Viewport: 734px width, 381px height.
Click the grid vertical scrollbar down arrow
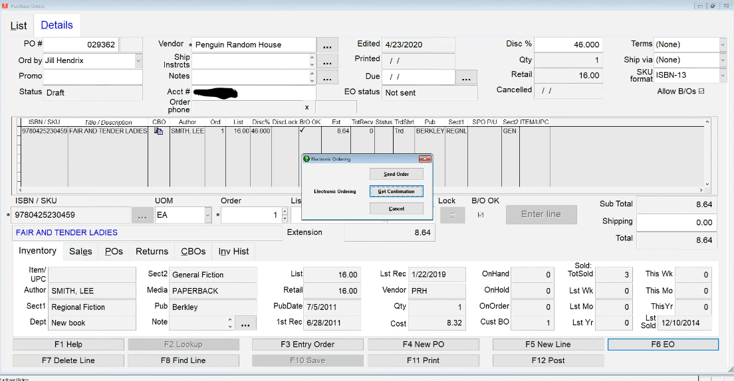[707, 184]
